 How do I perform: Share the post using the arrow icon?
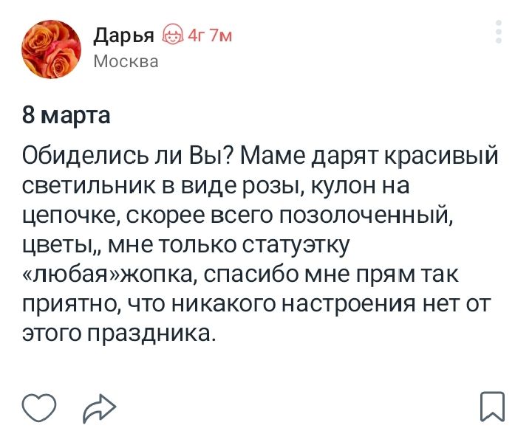[100, 408]
